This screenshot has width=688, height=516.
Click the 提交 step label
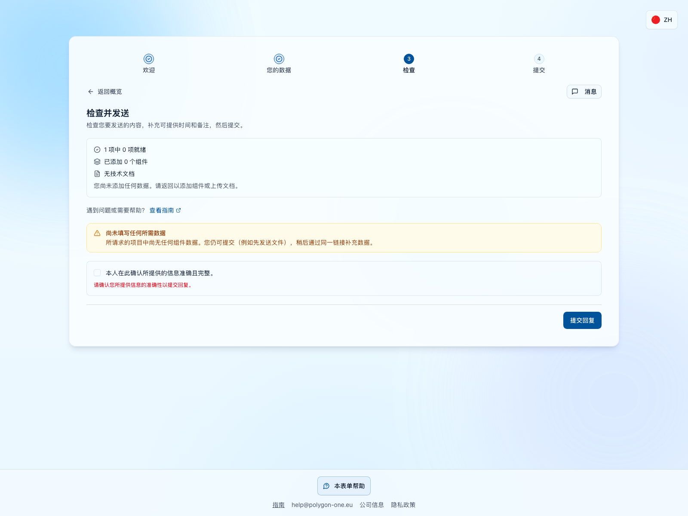pos(539,70)
